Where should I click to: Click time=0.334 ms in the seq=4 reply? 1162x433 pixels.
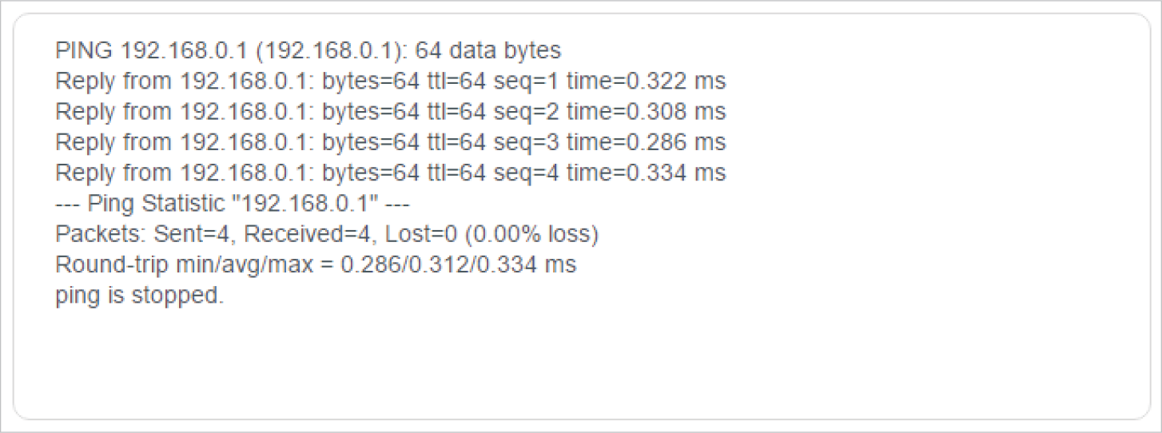click(x=645, y=173)
